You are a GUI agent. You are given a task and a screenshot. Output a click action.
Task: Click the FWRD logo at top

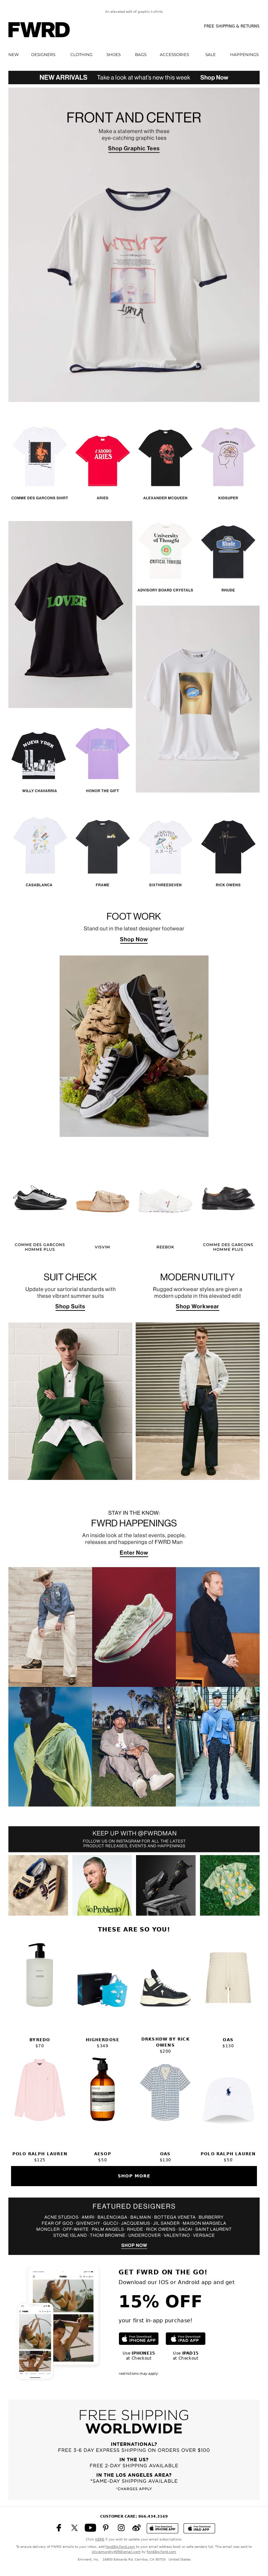(x=39, y=30)
